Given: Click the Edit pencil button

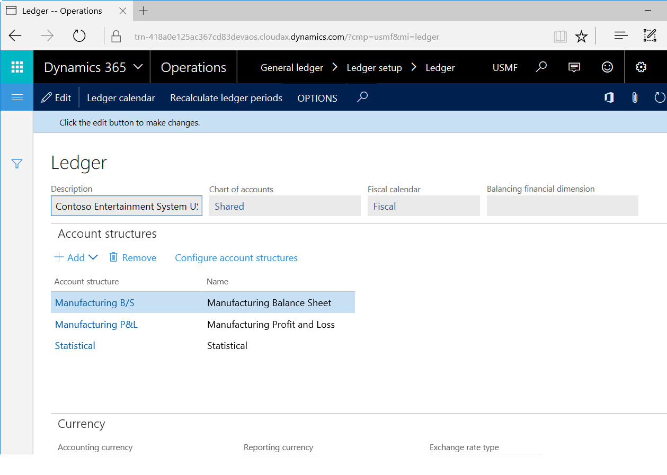Looking at the screenshot, I should (56, 97).
